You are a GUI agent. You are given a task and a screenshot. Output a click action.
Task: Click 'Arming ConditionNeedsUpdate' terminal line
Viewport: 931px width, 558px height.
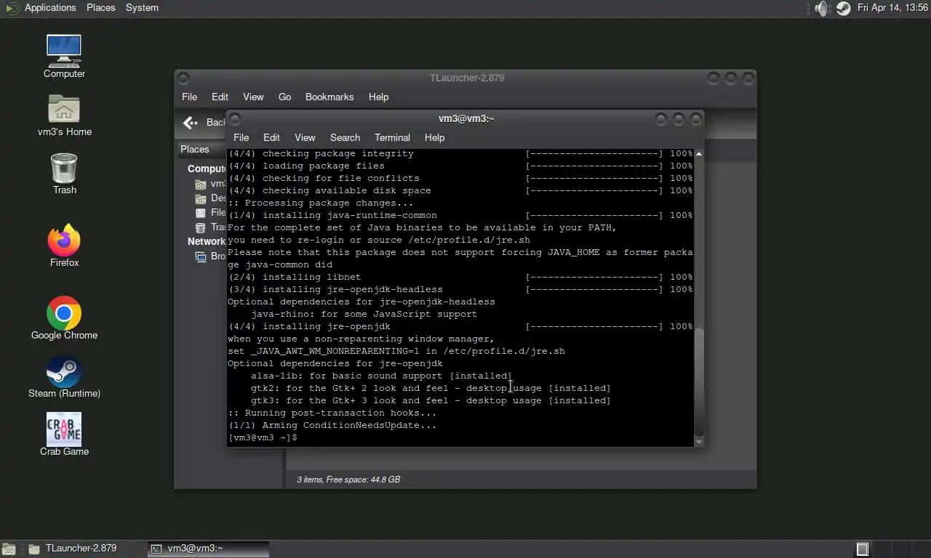coord(332,425)
